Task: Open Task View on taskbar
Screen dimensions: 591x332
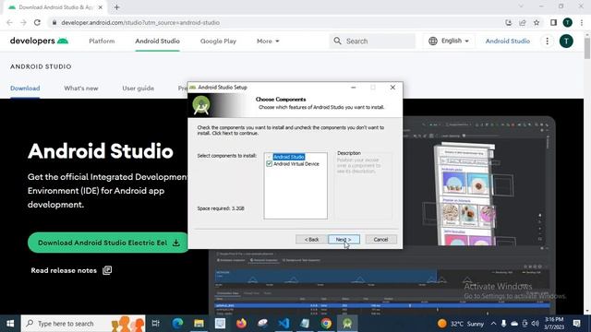Action: (x=156, y=324)
